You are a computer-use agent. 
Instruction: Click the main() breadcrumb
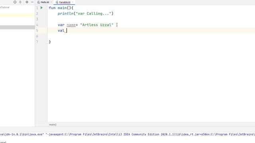[53, 125]
